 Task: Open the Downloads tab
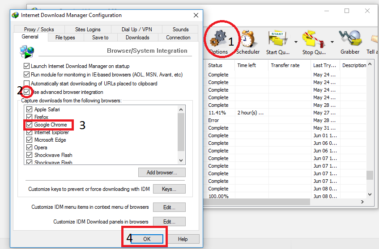(137, 38)
